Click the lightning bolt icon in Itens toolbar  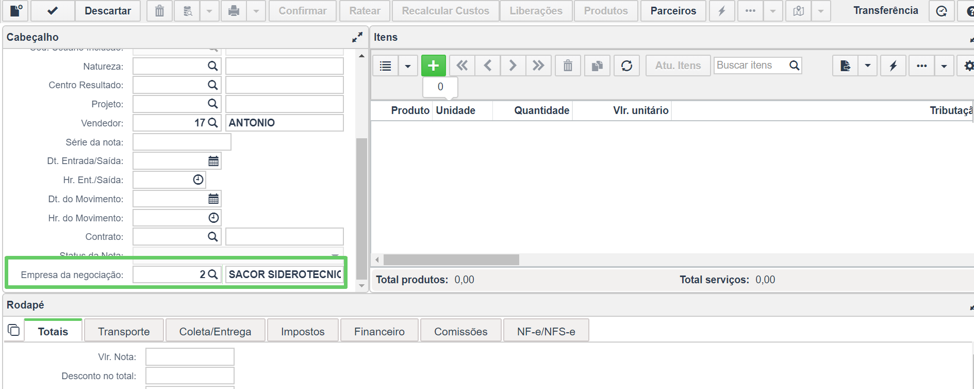point(893,66)
